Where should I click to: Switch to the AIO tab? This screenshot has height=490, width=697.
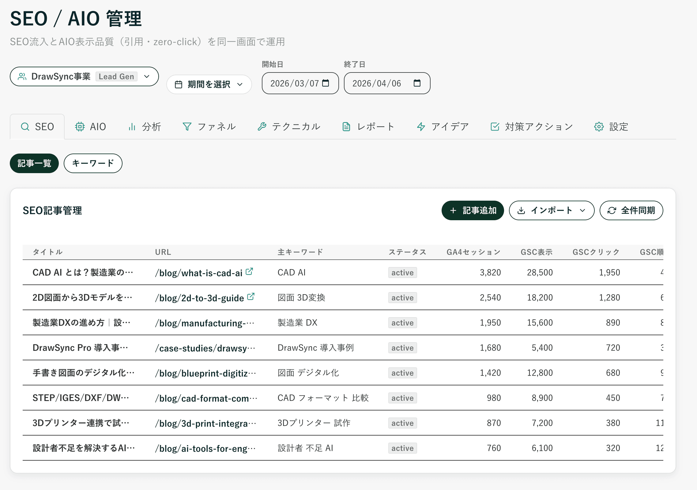coord(91,126)
